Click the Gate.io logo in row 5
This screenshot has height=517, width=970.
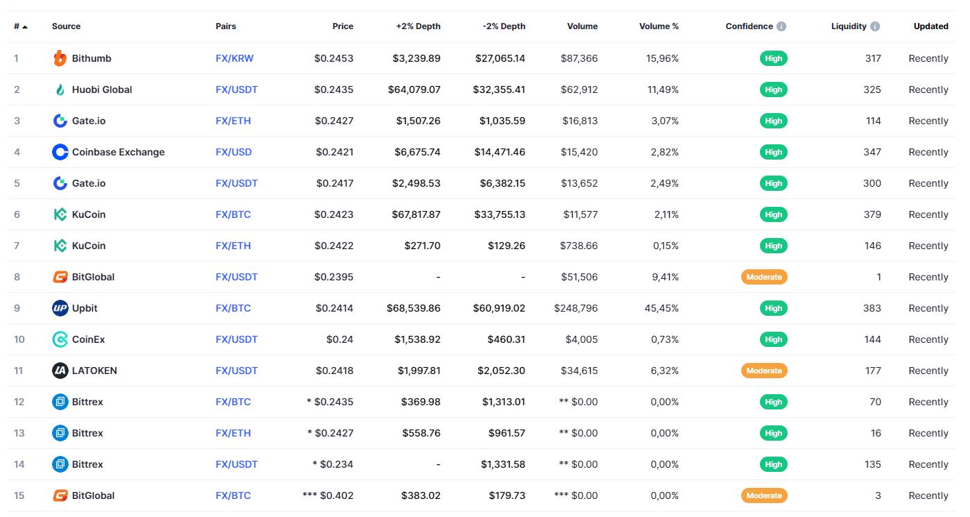point(60,183)
